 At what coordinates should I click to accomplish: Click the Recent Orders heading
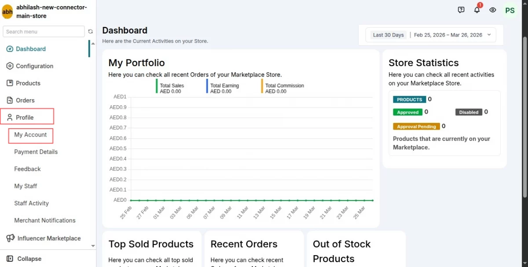[244, 244]
